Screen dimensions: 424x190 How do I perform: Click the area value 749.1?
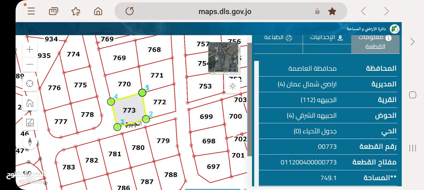[x=329, y=178]
